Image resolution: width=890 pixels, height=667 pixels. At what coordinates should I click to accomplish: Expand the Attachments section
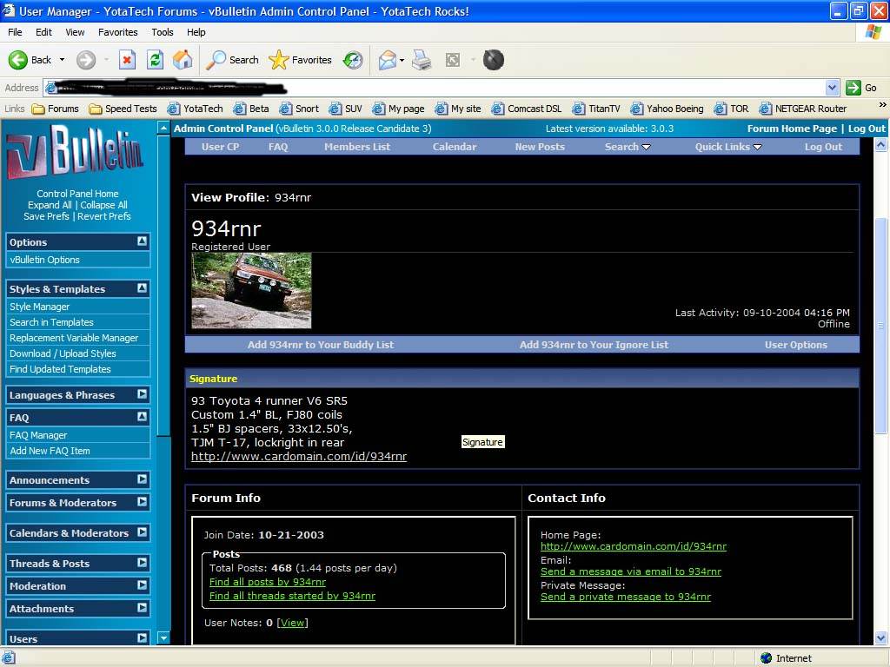point(142,608)
